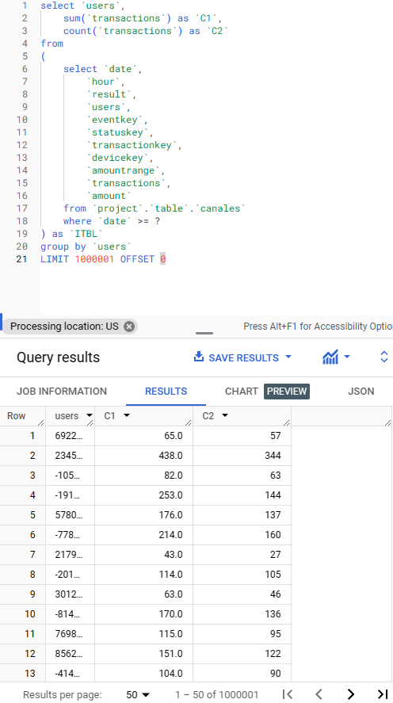
Task: Click the Row column resize handle
Action: coord(41,422)
